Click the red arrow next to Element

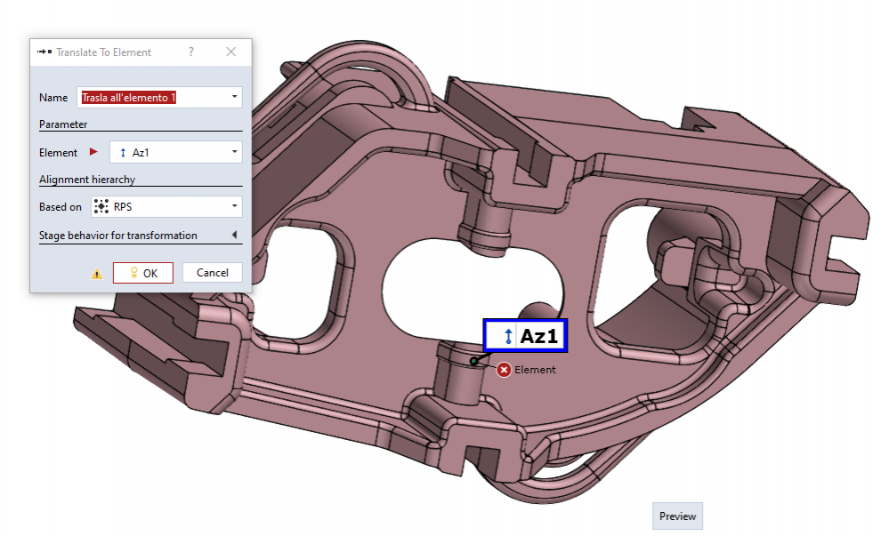[94, 153]
